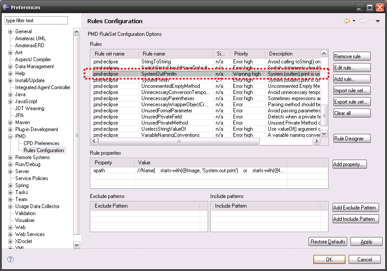The width and height of the screenshot is (387, 271).
Task: Select CPD Preferences in the tree
Action: [x=41, y=143]
